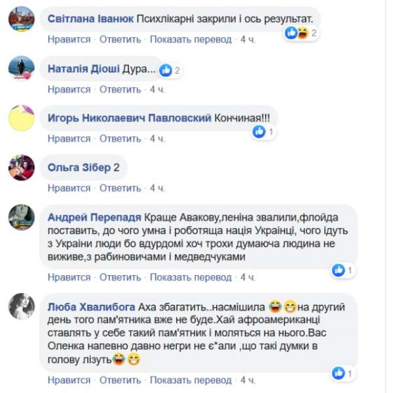The width and height of the screenshot is (393, 393).
Task: Open reactions on Світлана Іванюк's comment
Action: (x=301, y=33)
